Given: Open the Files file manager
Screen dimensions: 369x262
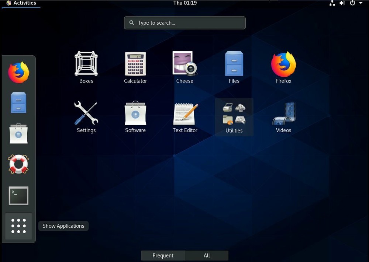Looking at the screenshot, I should 234,66.
